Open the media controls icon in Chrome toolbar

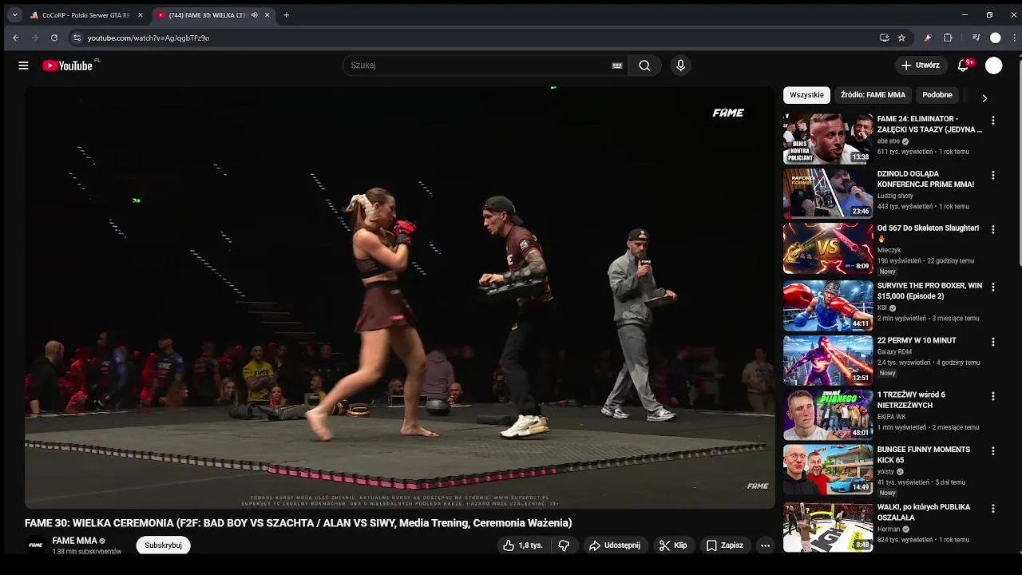(976, 38)
